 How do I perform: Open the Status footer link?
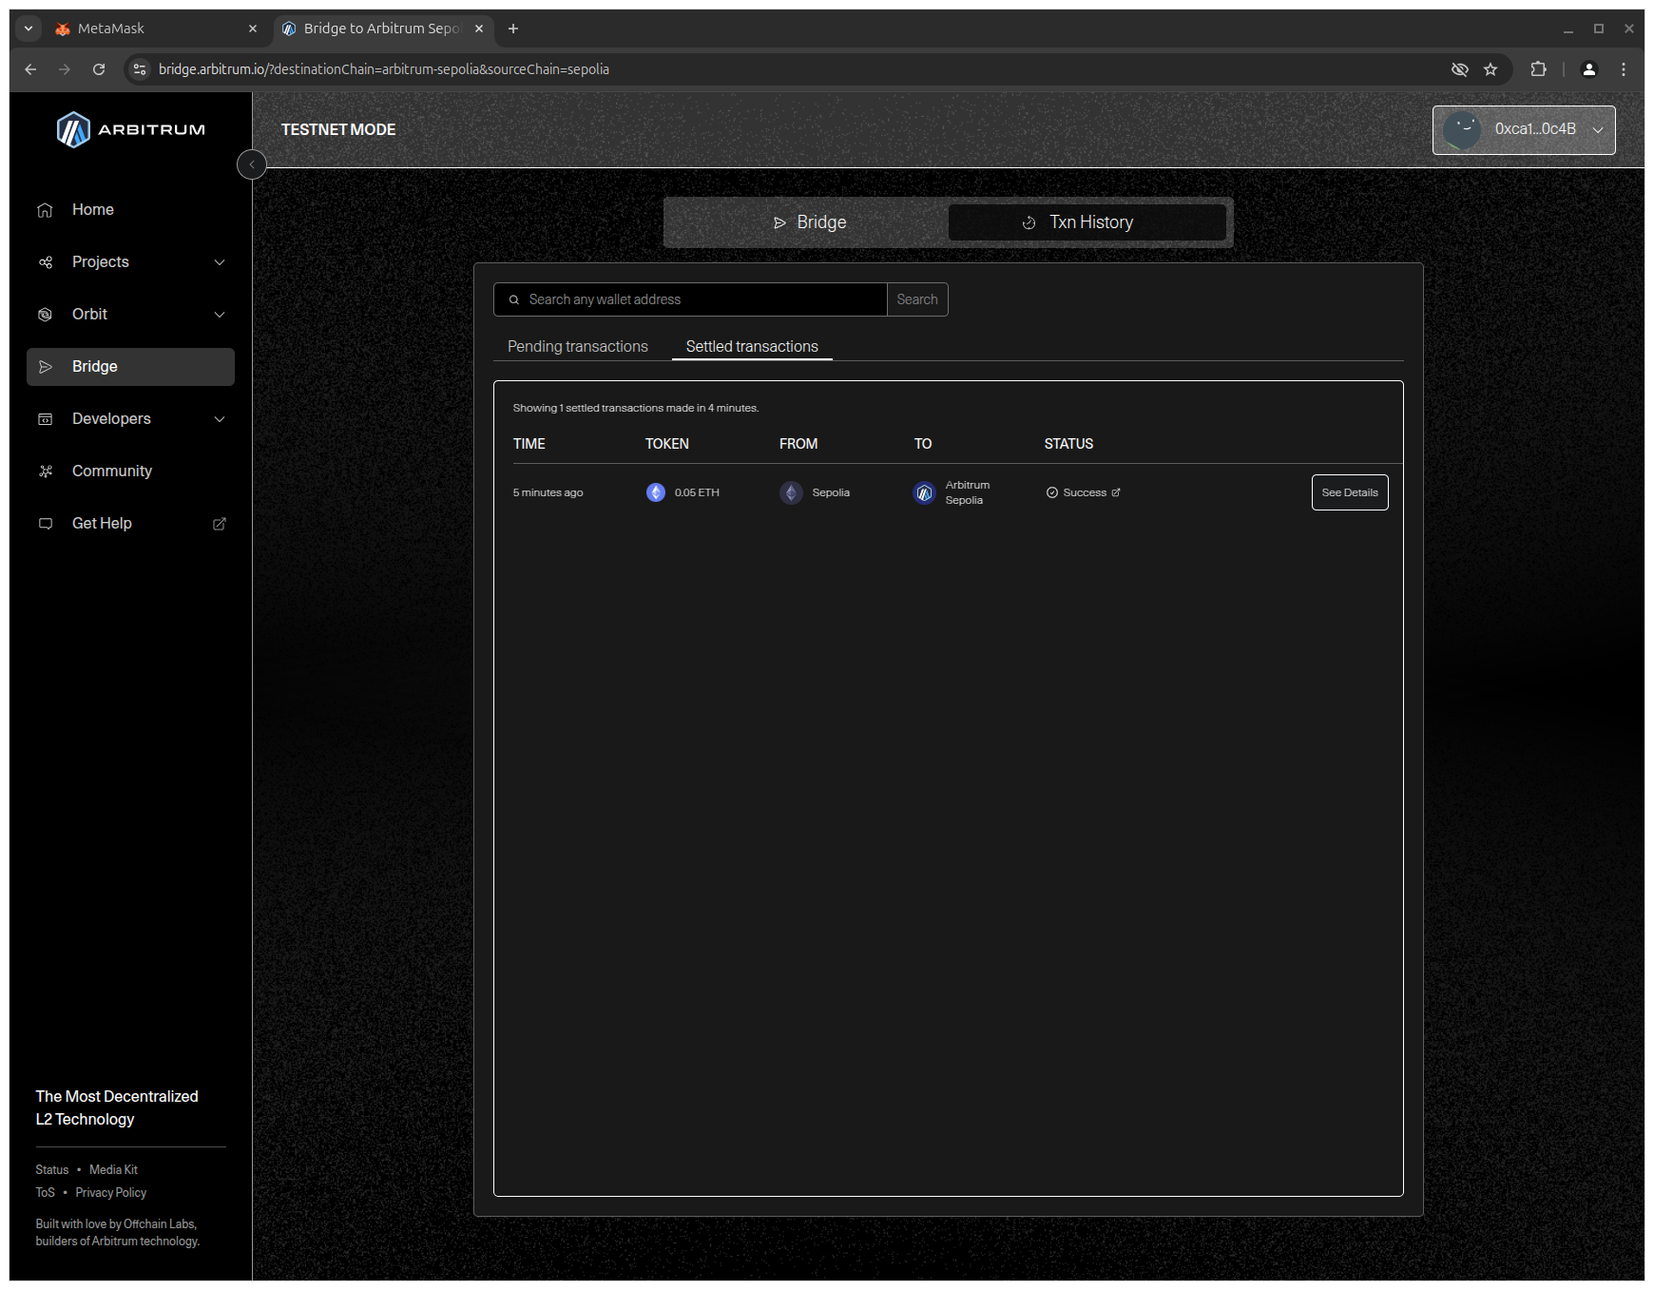[52, 1170]
